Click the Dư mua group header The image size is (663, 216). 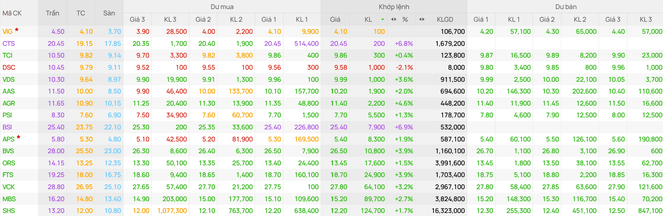tap(222, 6)
